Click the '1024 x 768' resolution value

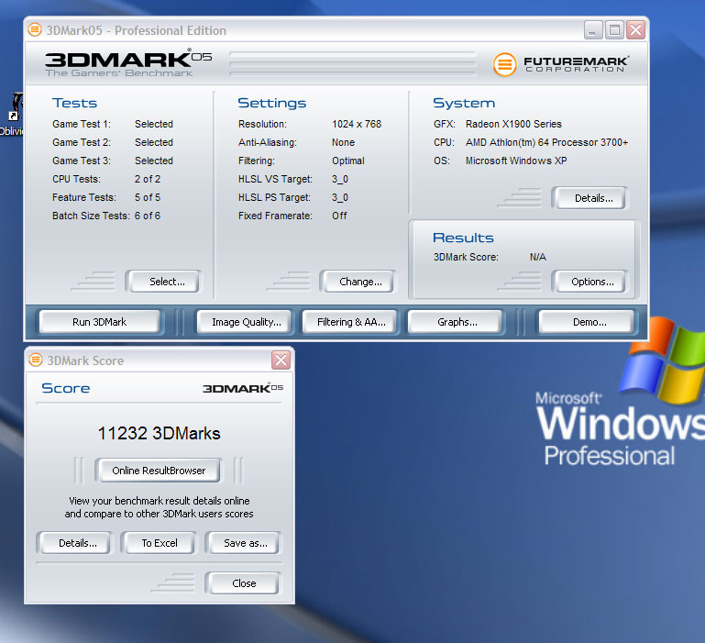tap(357, 124)
